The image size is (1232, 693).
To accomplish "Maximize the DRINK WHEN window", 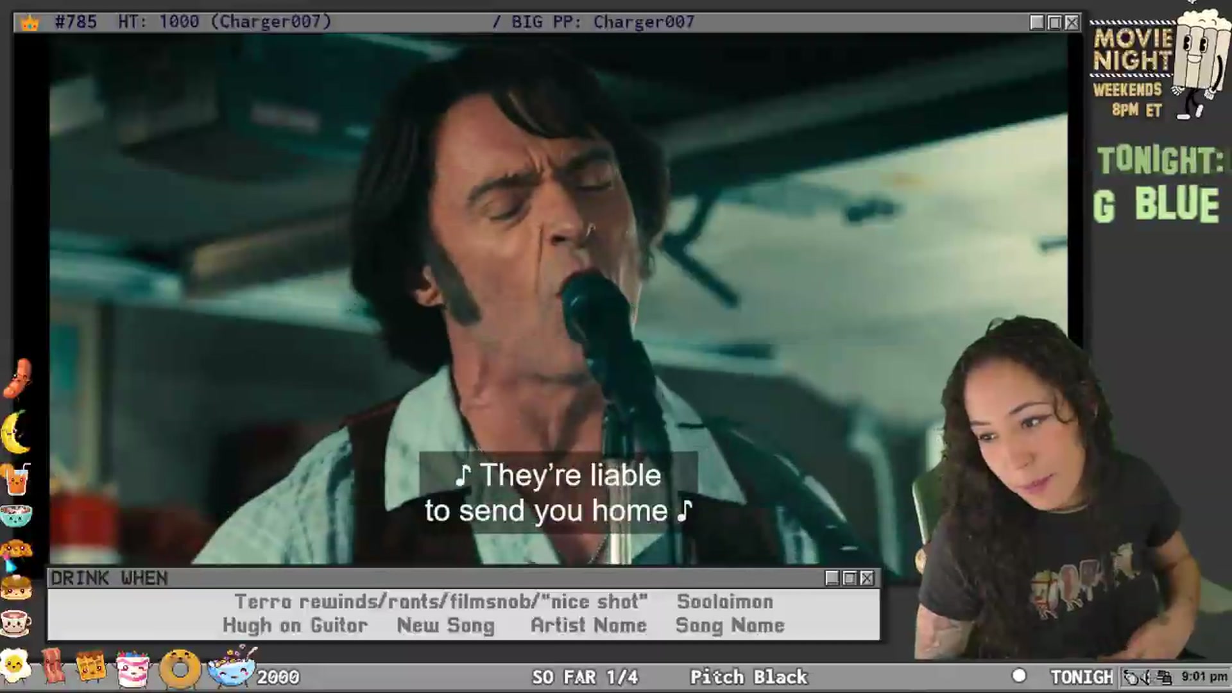I will tap(850, 578).
